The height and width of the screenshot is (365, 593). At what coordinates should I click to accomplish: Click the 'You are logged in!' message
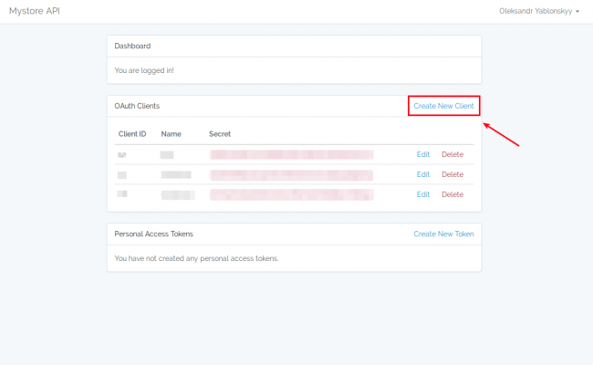[x=144, y=70]
